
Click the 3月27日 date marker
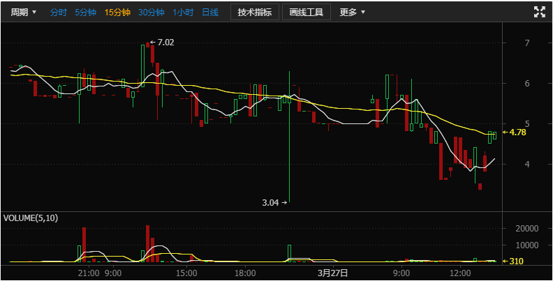click(332, 273)
